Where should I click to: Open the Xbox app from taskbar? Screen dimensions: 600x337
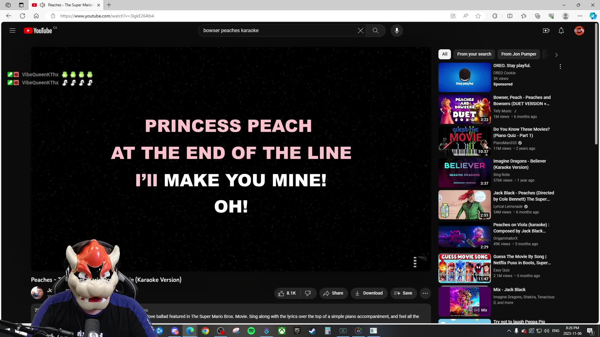pyautogui.click(x=282, y=331)
